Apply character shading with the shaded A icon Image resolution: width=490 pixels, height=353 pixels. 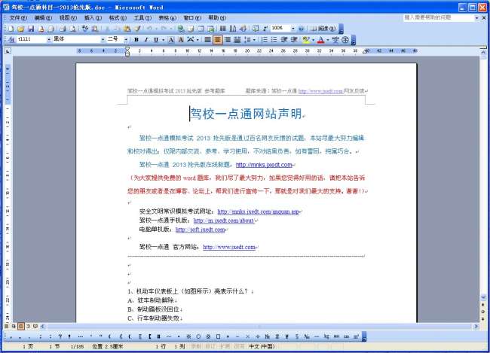[x=181, y=40]
